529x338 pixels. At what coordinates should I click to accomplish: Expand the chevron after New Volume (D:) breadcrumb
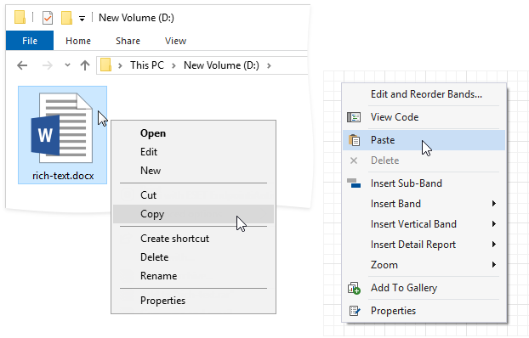coord(269,65)
